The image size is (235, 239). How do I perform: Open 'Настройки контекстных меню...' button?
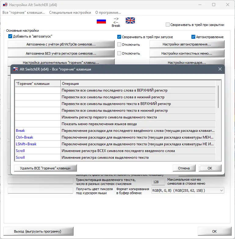187,53
